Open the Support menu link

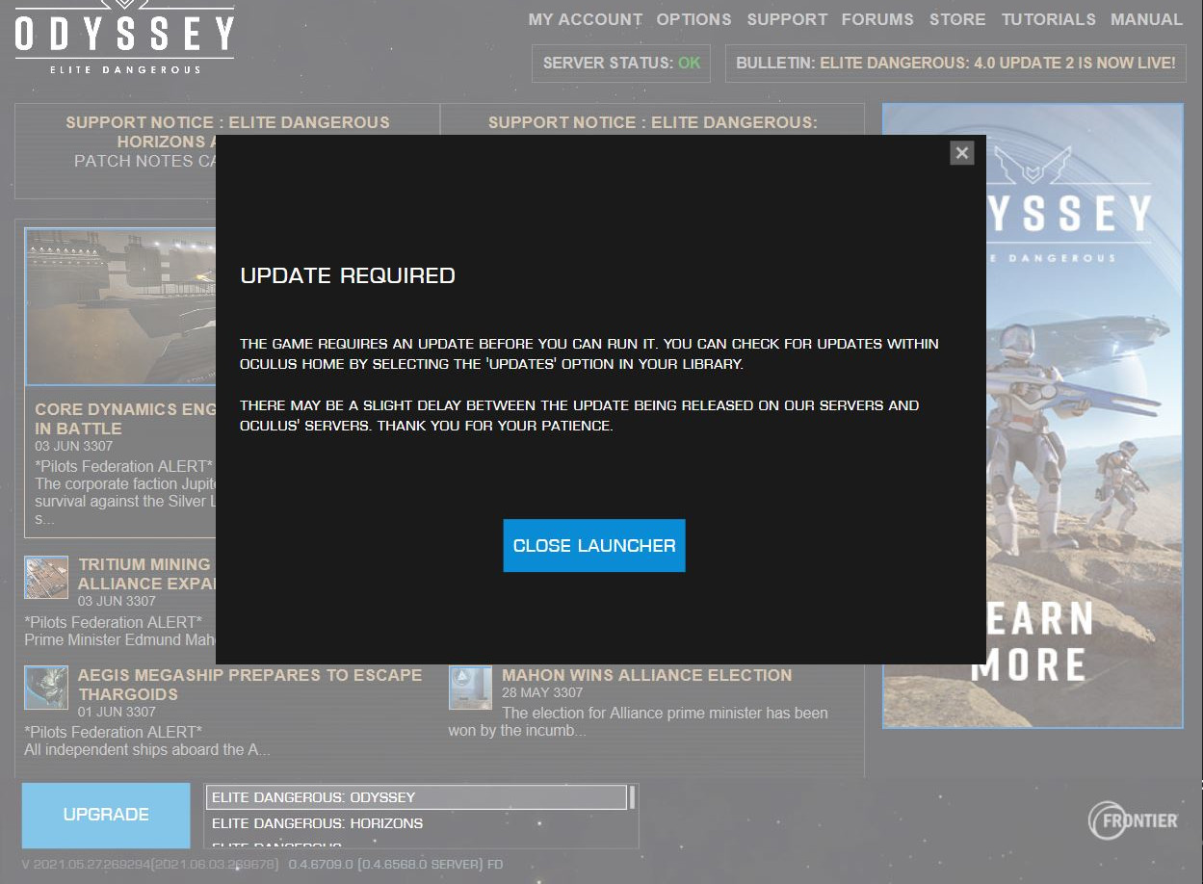coord(787,19)
